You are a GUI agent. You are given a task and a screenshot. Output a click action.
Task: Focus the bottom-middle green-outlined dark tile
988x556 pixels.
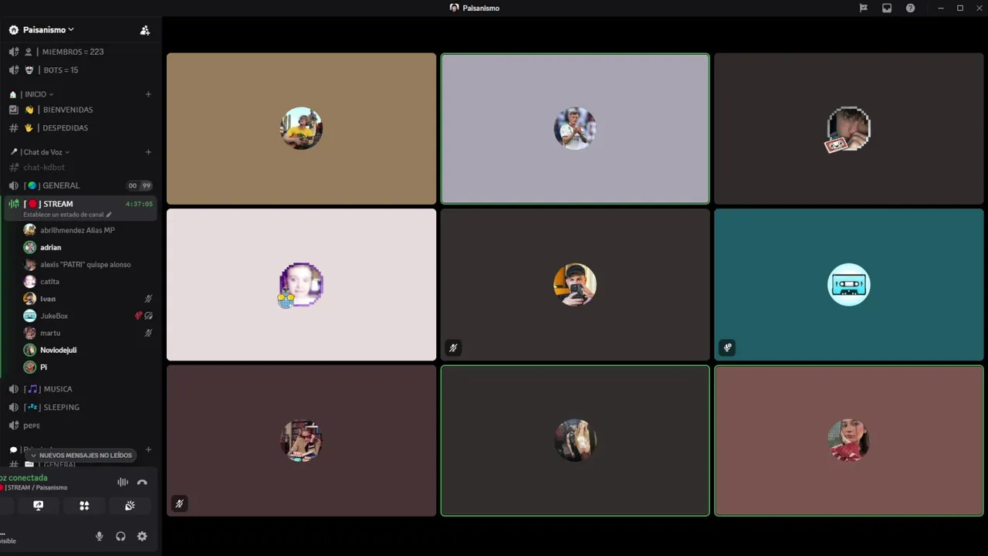click(x=575, y=440)
